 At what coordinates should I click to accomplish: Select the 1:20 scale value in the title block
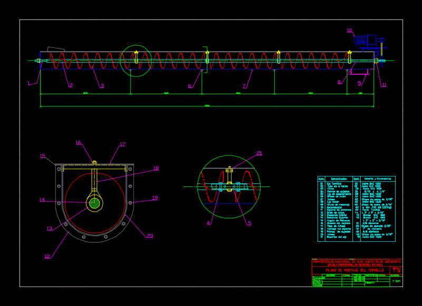point(397,271)
